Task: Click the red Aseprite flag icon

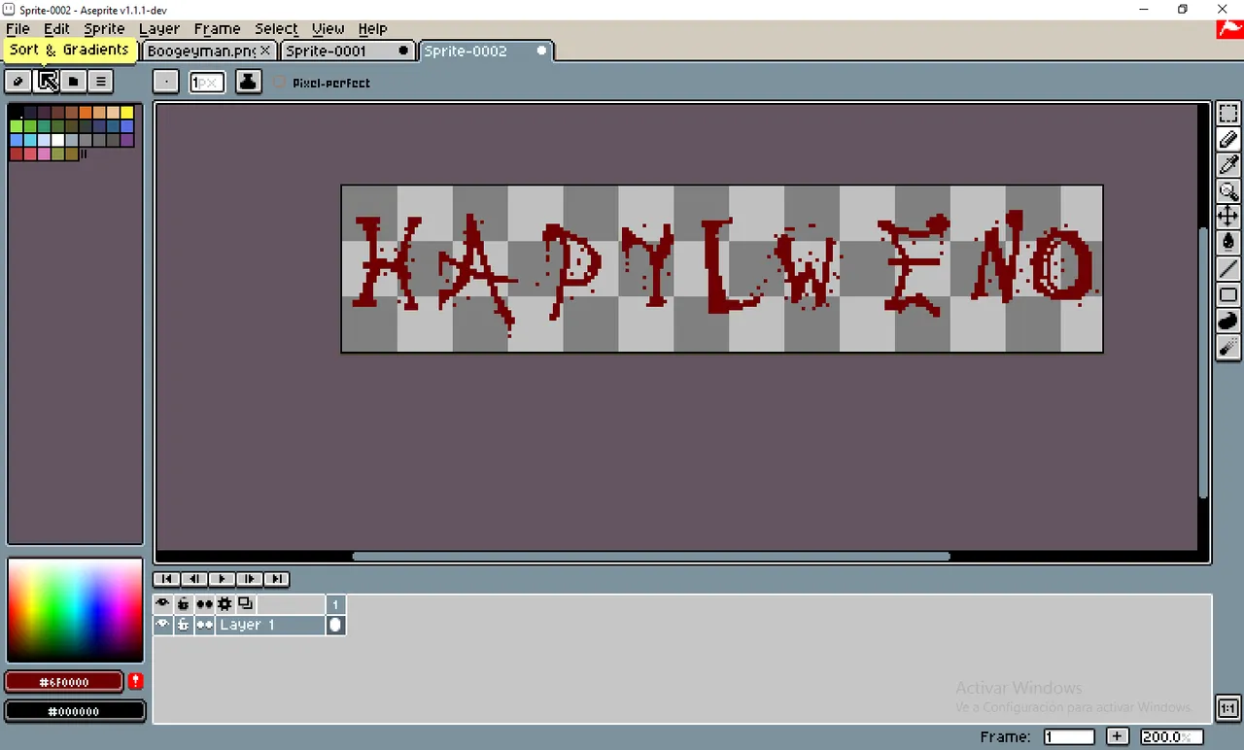Action: [1229, 30]
